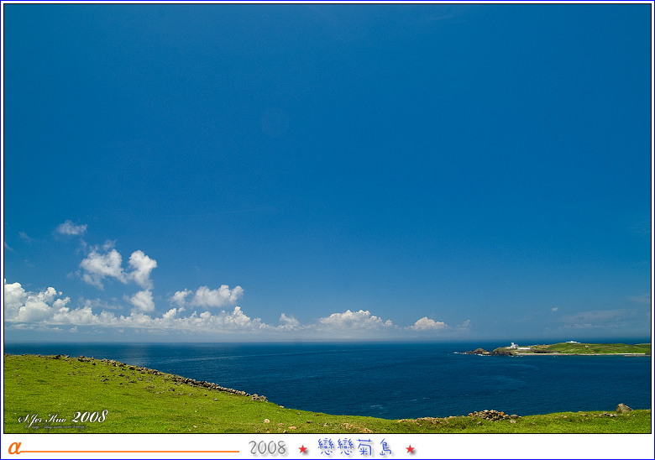
Task: Click the 2008 year in the signature watermark
Action: pyautogui.click(x=90, y=416)
